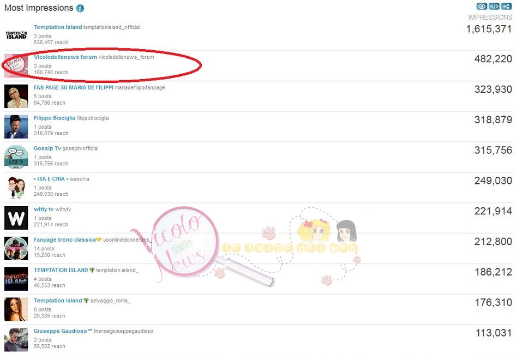Viewport: 517px width, 354px height.
Task: Click the 323,930 impressions figure
Action: tap(493, 89)
